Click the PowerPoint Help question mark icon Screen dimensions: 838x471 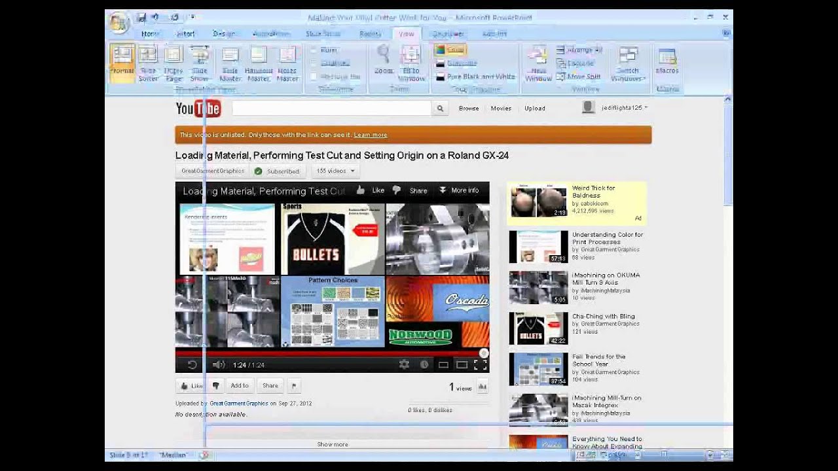click(726, 33)
